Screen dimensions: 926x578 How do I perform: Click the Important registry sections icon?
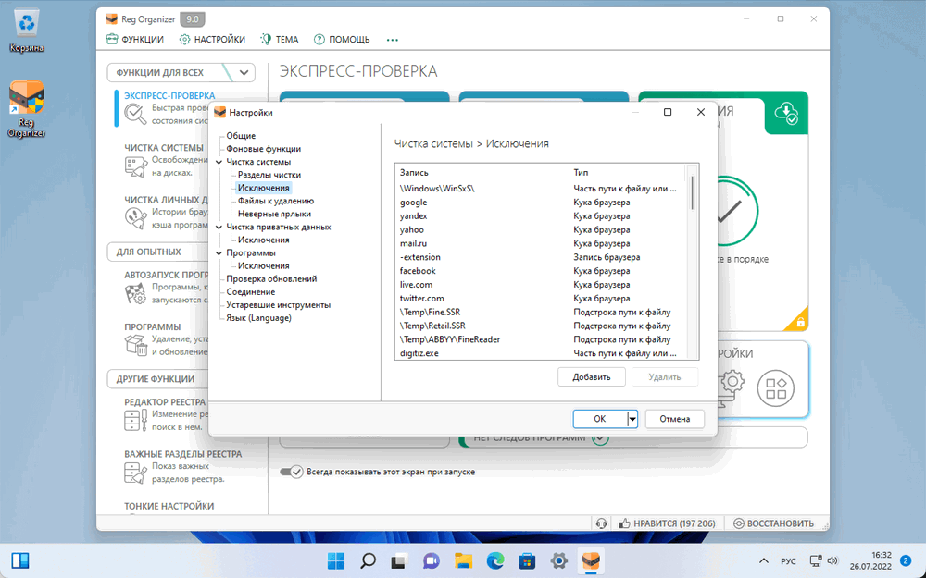tap(136, 473)
